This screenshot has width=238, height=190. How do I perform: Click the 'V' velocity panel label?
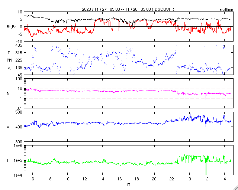pyautogui.click(x=8, y=127)
